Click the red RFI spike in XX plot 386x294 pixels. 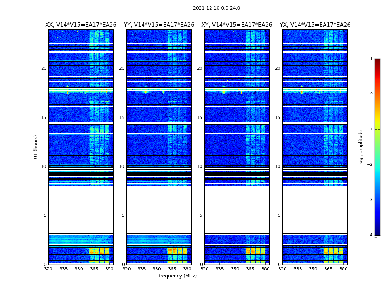[x=67, y=90]
